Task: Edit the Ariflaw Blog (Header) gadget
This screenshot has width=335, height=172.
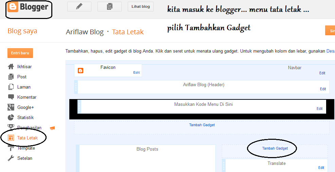Action: 323,89
